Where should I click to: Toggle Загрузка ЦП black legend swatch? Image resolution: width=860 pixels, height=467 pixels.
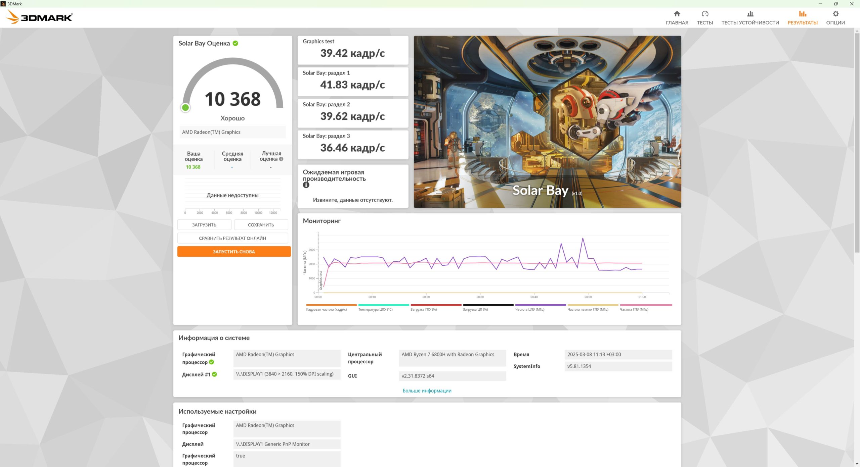[488, 305]
